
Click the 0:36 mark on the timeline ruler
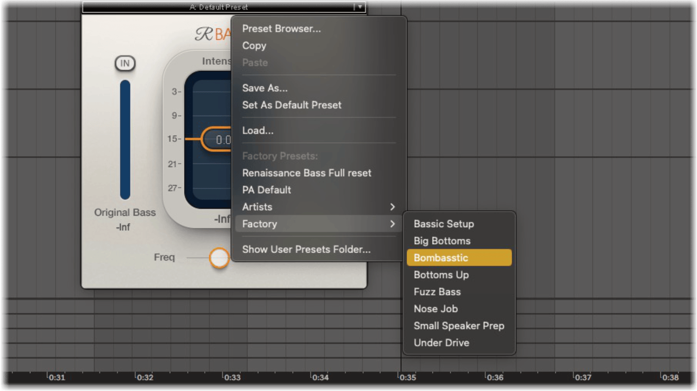click(x=495, y=378)
